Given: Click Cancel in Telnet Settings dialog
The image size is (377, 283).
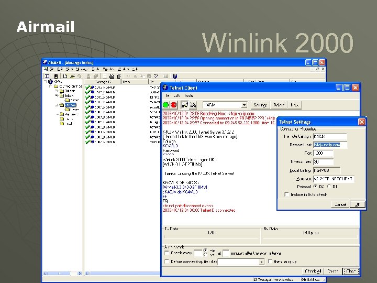Looking at the screenshot, I should click(x=340, y=204).
